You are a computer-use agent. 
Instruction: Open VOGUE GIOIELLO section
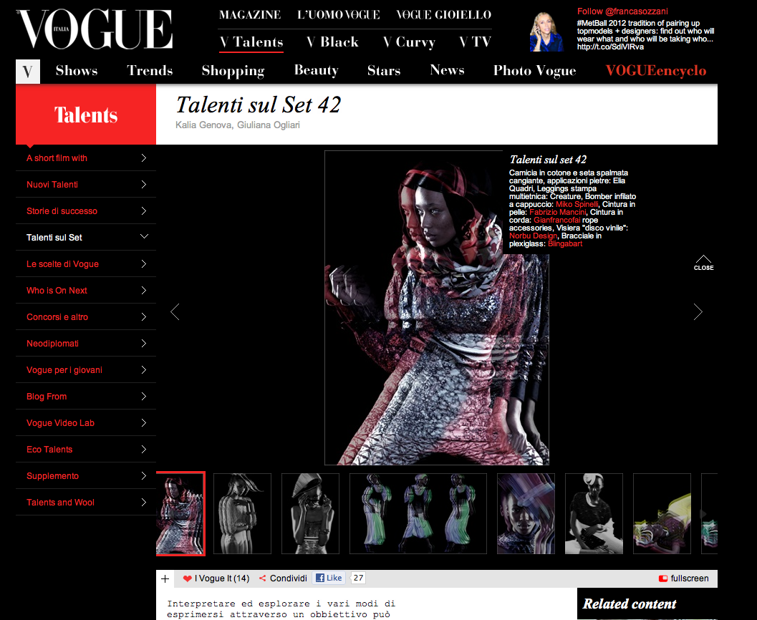coord(444,15)
